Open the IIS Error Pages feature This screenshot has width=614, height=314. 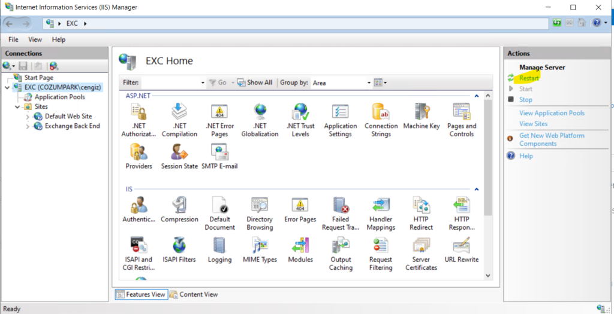coord(300,210)
